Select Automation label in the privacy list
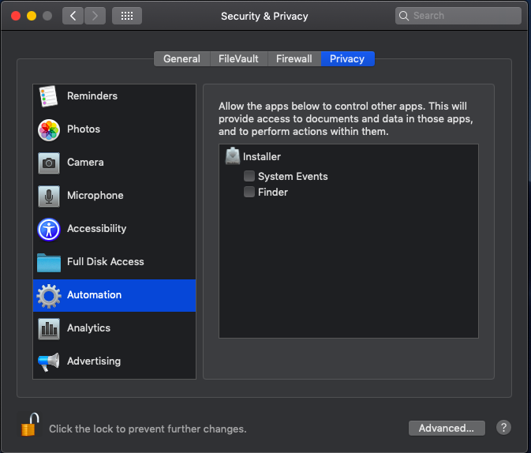 (x=94, y=295)
